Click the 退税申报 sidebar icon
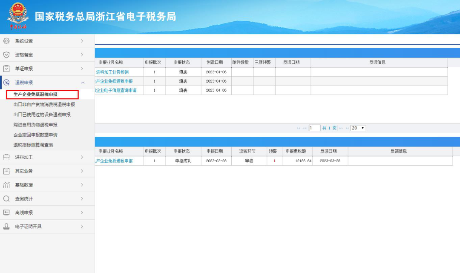 pyautogui.click(x=6, y=83)
